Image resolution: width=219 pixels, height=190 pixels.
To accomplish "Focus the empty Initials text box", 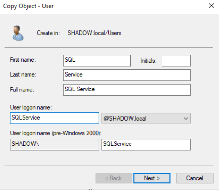I will point(176,60).
